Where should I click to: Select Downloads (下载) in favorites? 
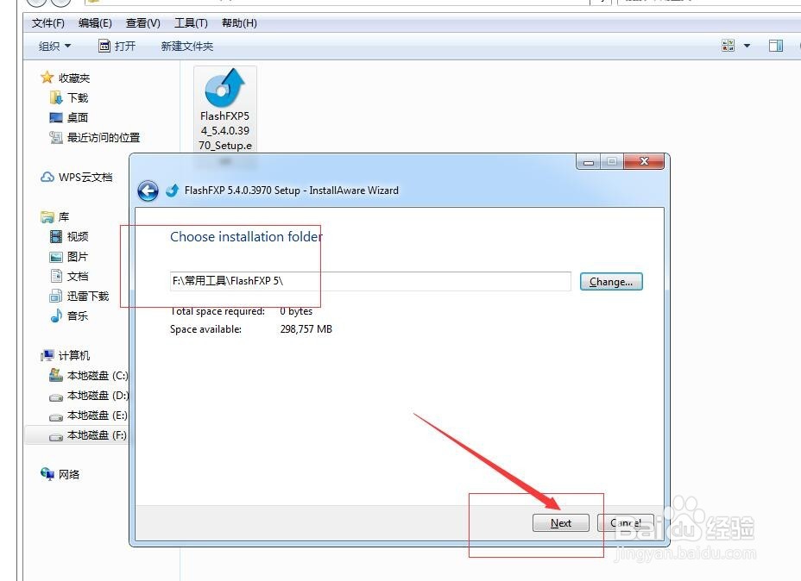[x=78, y=97]
